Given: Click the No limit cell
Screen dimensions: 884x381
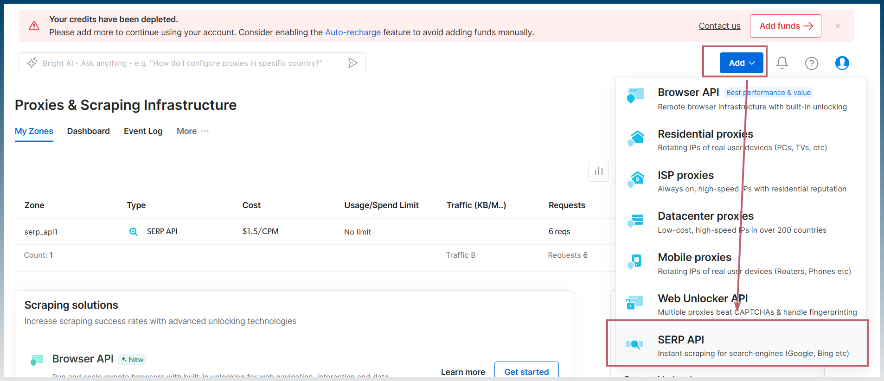Looking at the screenshot, I should pos(358,232).
